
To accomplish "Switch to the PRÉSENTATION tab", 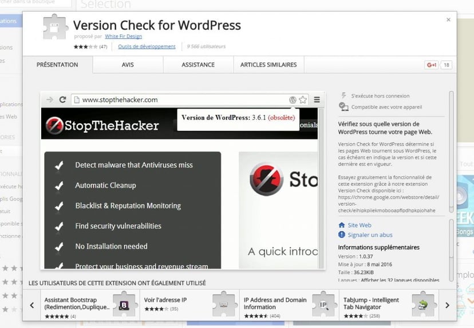I will (x=57, y=65).
